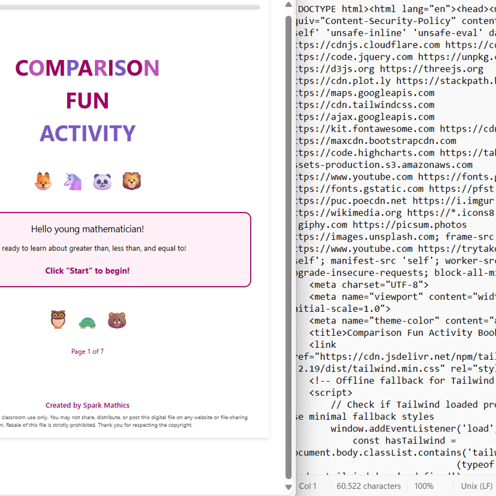Click the <title>Comparison Fun Activity code line
The width and height of the screenshot is (496, 496).
coord(402,333)
